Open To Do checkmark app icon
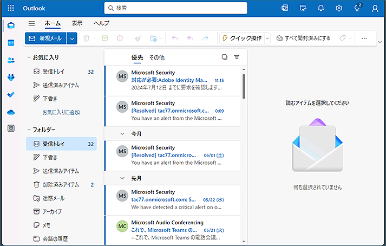Screen dimensions: 386x246 tap(11, 95)
